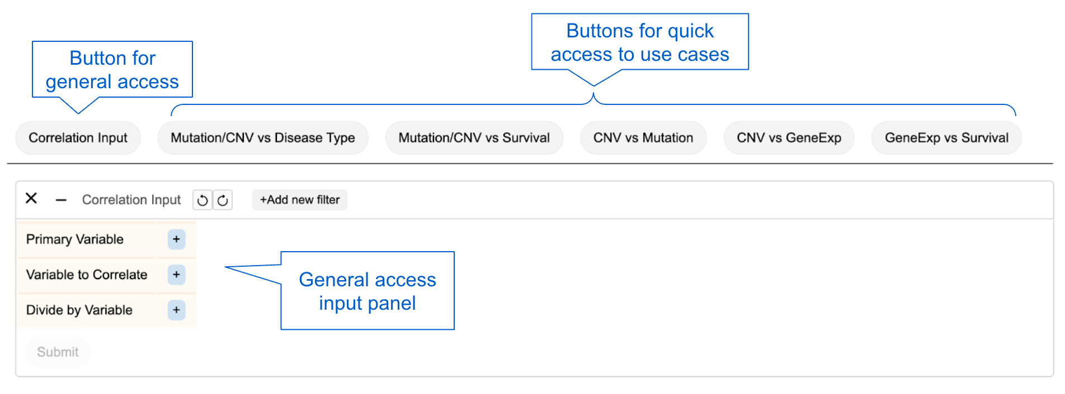The width and height of the screenshot is (1065, 394).
Task: Click the Correlation Input panel title
Action: click(131, 200)
